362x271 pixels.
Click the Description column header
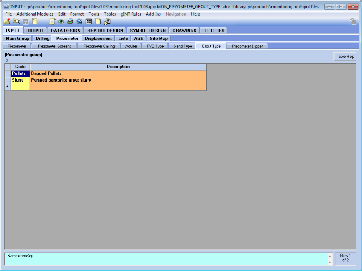click(118, 67)
